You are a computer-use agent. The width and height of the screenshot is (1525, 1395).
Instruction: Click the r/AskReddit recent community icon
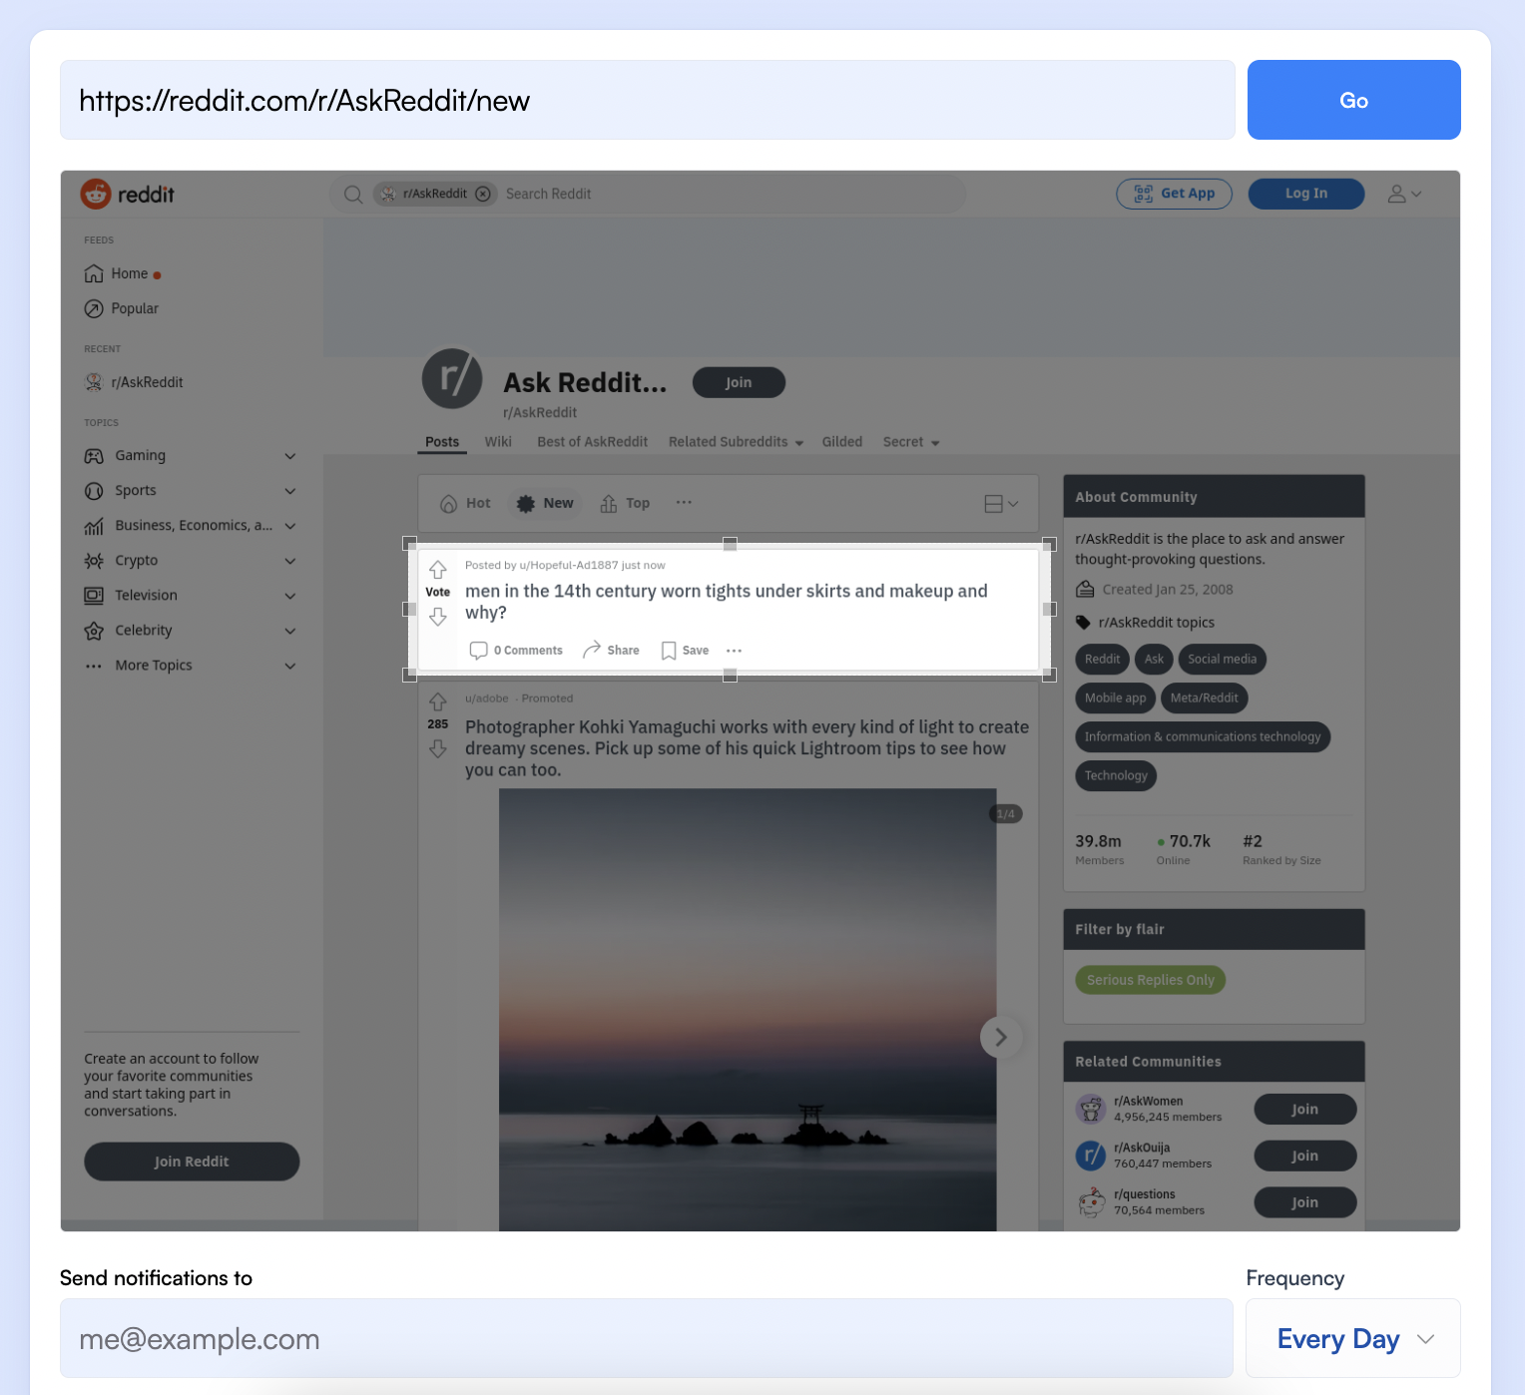click(x=94, y=382)
